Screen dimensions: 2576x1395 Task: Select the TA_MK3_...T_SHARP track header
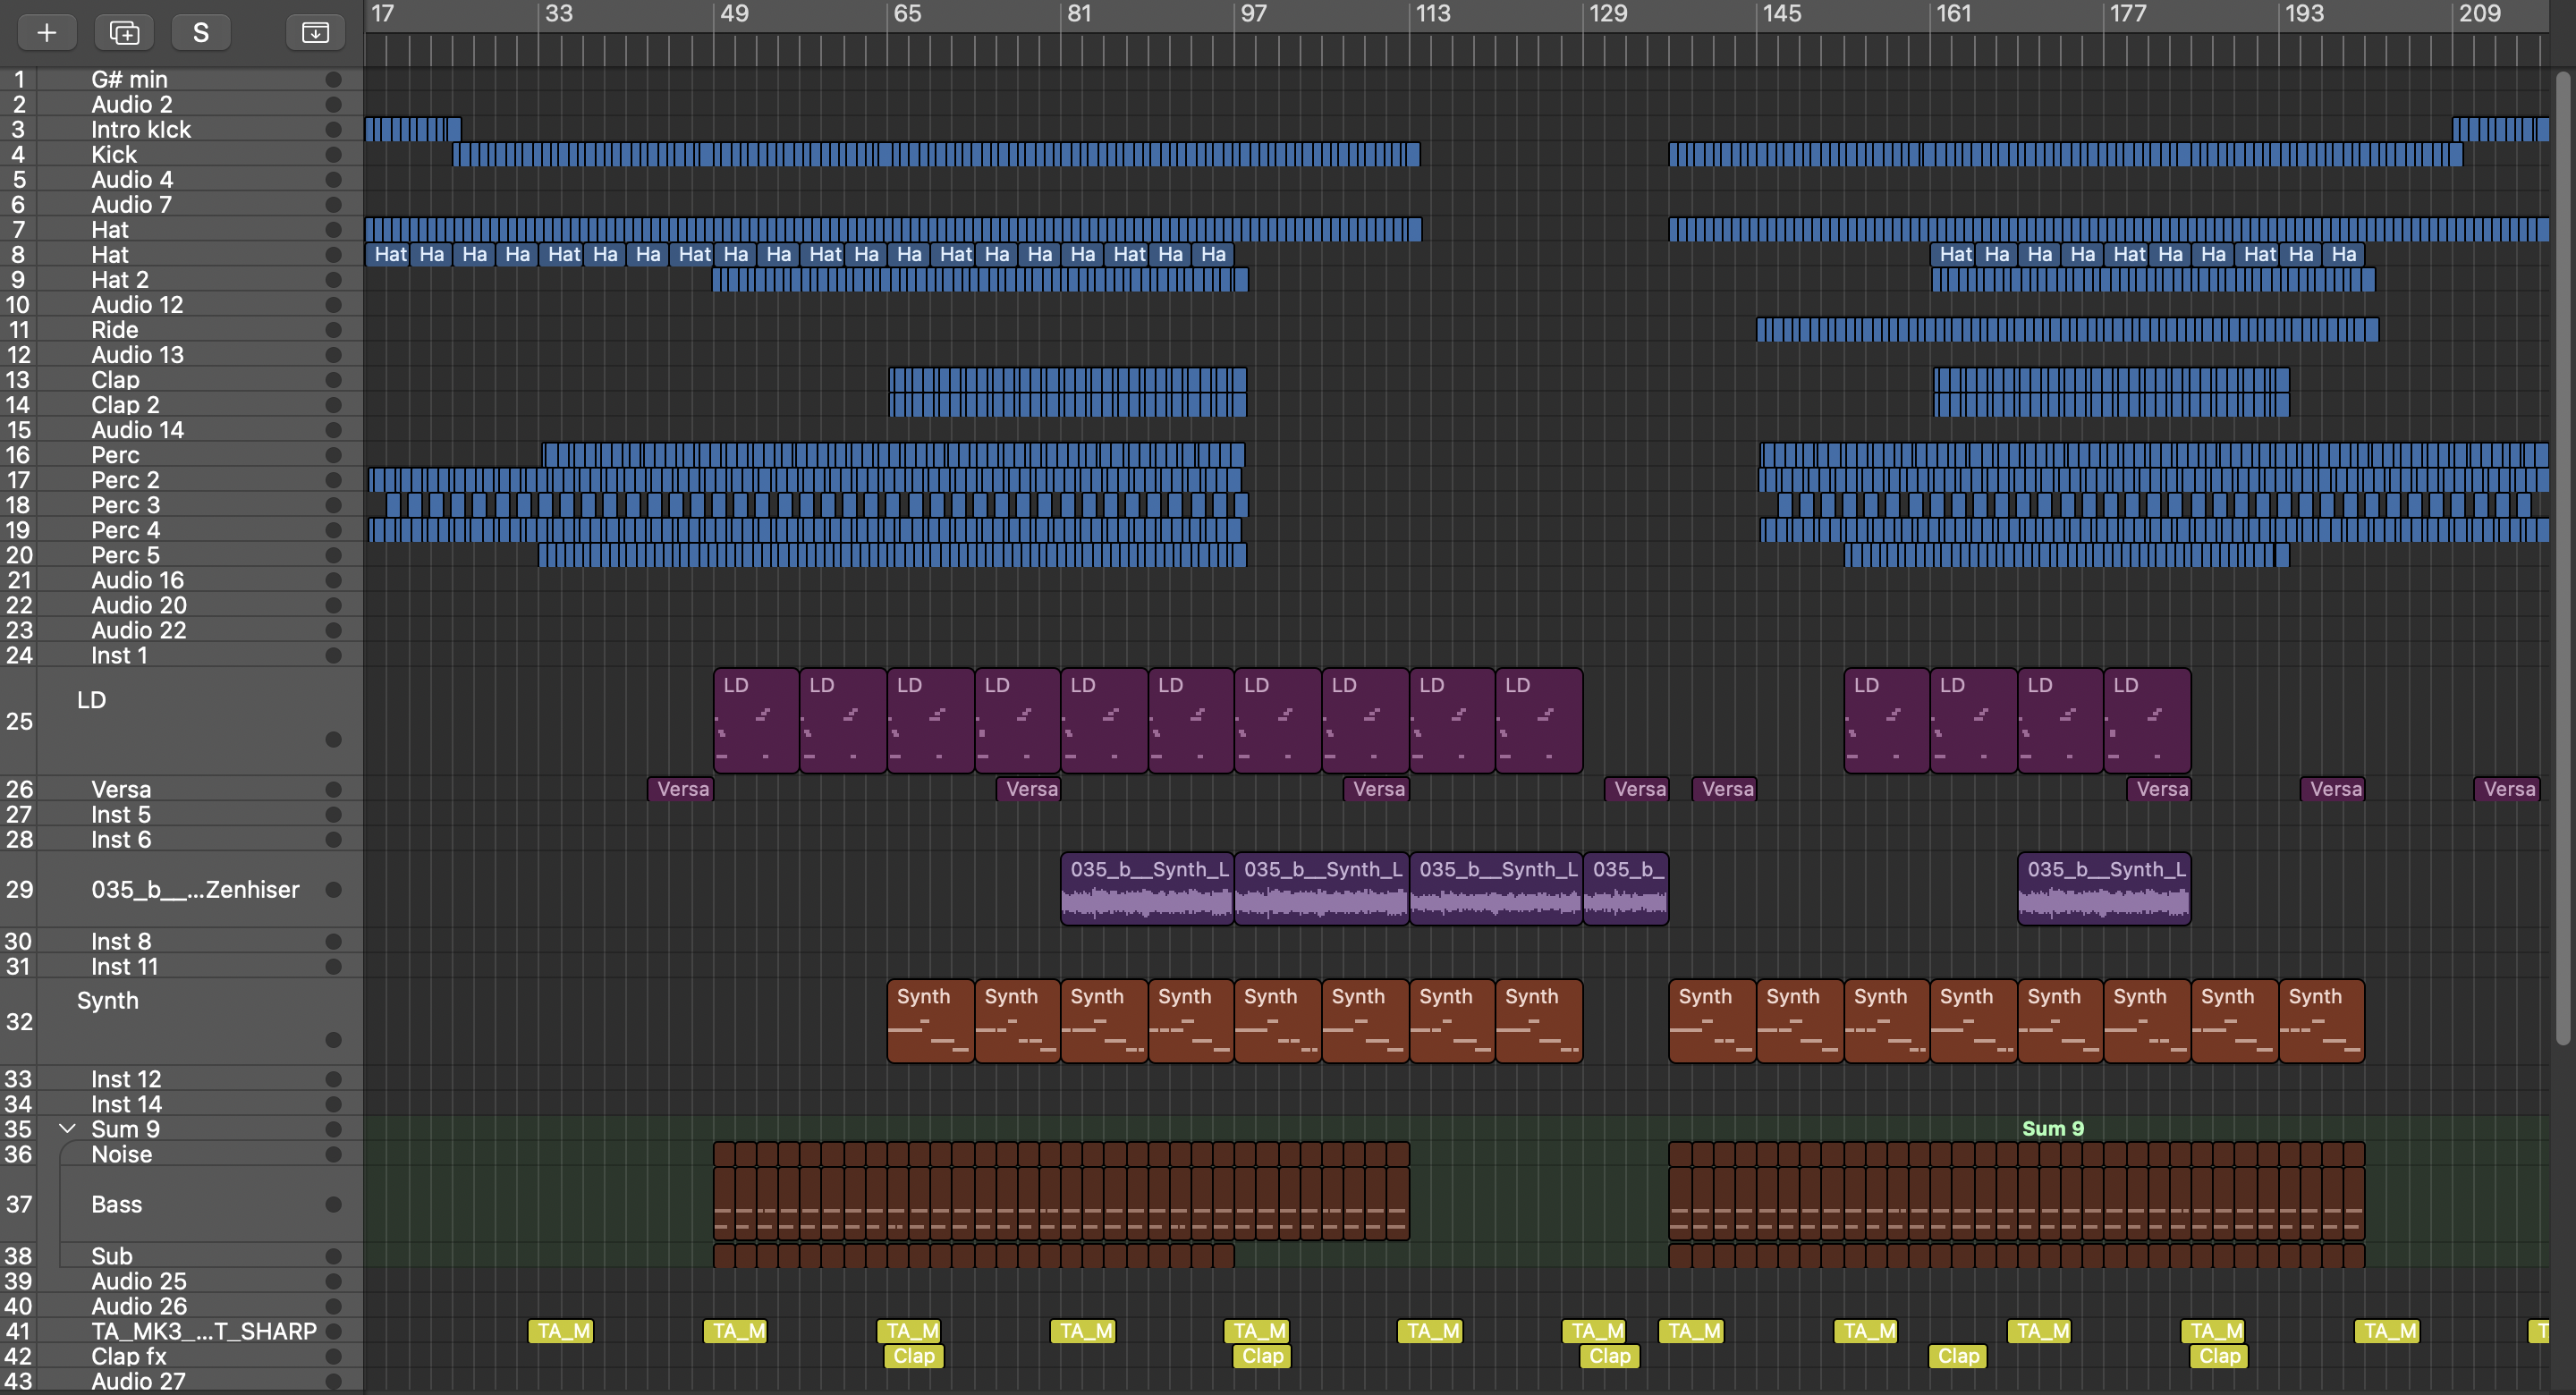click(x=181, y=1330)
